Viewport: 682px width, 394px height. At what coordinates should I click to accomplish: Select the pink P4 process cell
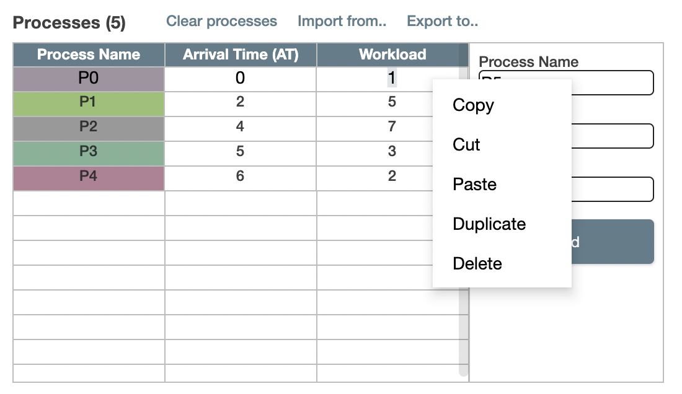point(89,176)
